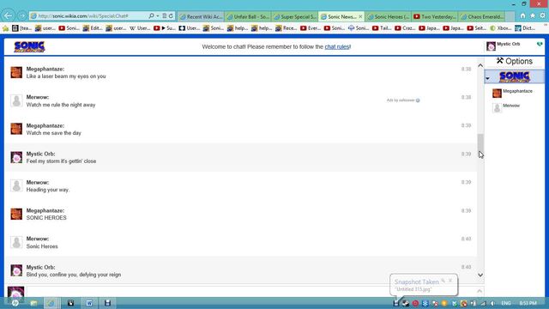Image resolution: width=549 pixels, height=309 pixels.
Task: Toggle the Compatibility View icon in address bar
Action: point(164,16)
